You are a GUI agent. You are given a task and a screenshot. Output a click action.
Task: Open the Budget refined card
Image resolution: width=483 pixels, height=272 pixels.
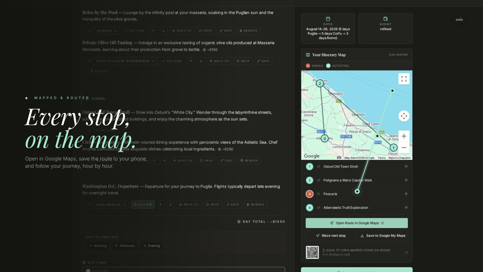pos(385,28)
